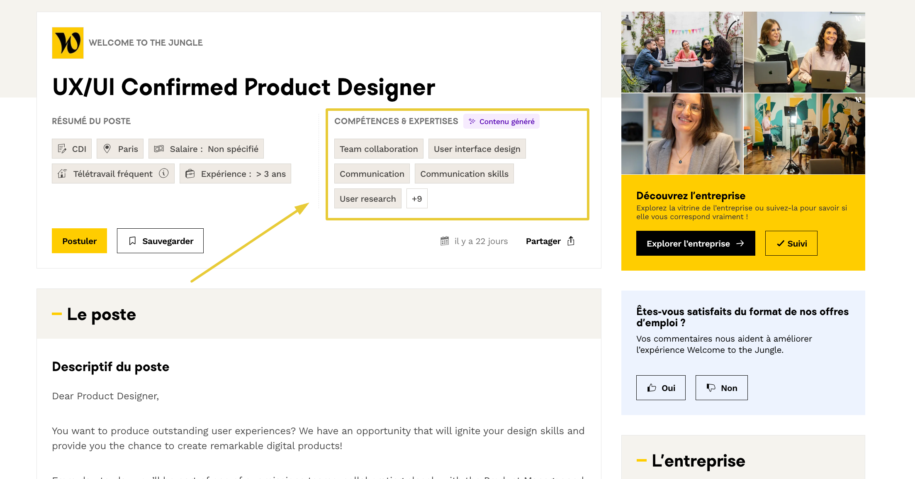915x479 pixels.
Task: Click the CDI contract icon
Action: pyautogui.click(x=62, y=149)
